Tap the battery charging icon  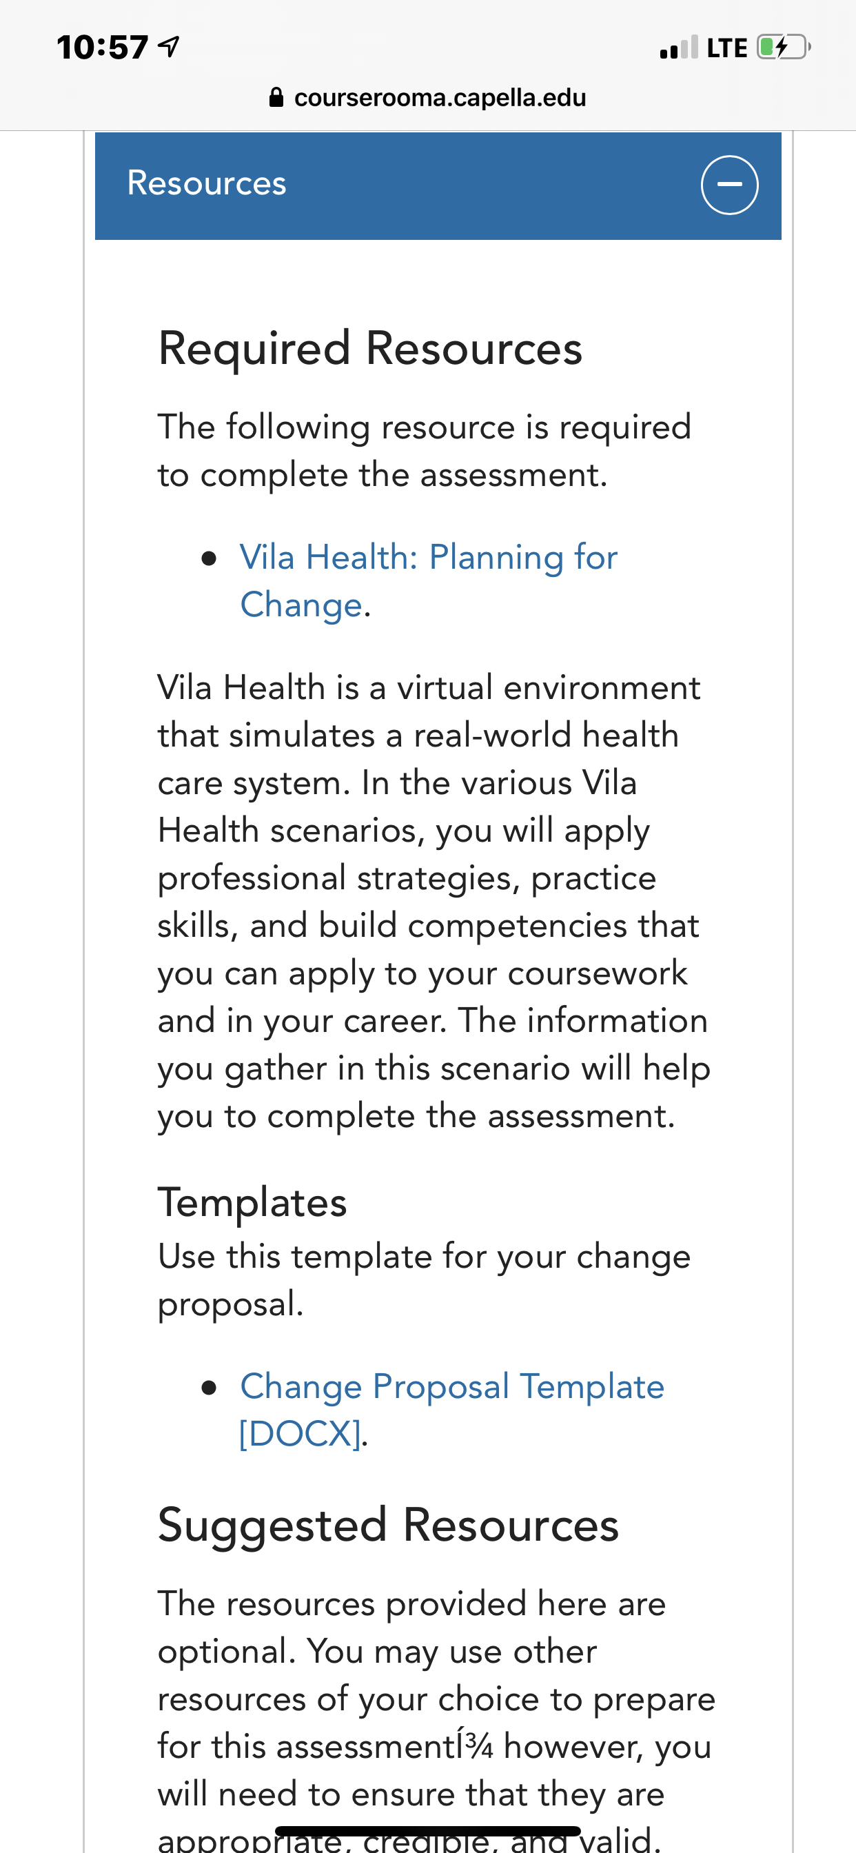click(784, 48)
